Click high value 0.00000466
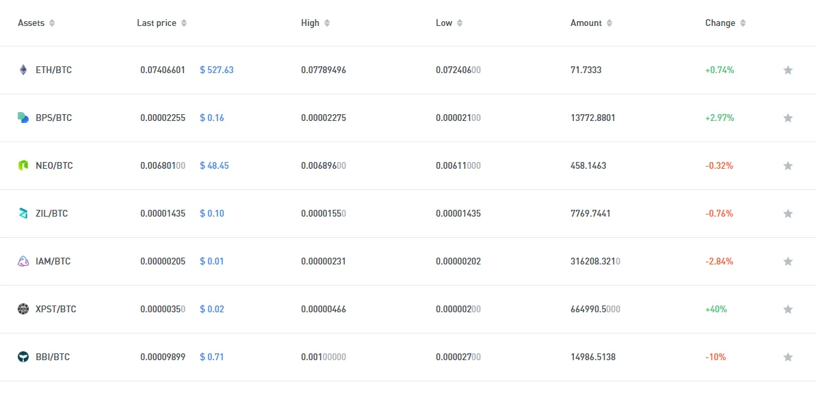The image size is (816, 395). point(323,309)
